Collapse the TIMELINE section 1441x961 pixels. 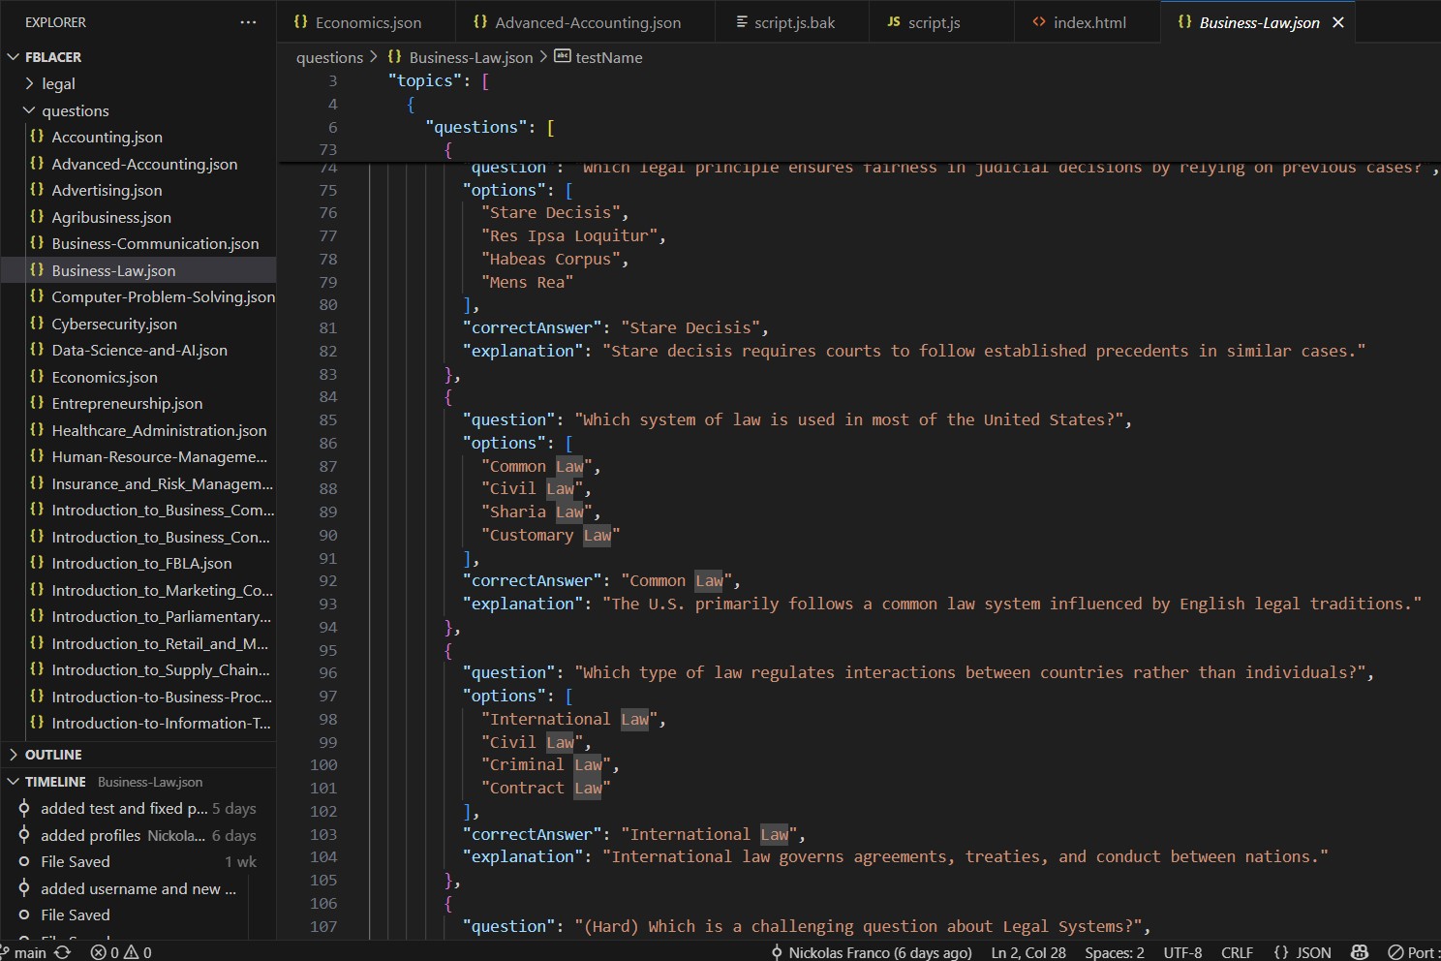54,782
